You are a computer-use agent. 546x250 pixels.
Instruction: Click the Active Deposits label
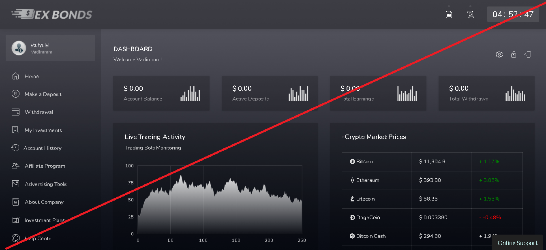[x=251, y=99]
